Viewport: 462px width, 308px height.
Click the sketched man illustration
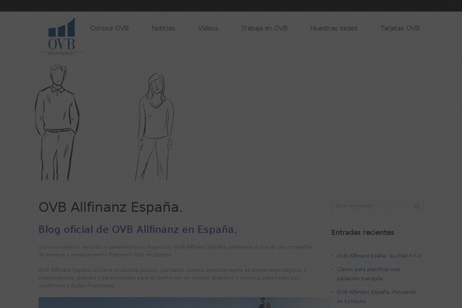(x=57, y=122)
